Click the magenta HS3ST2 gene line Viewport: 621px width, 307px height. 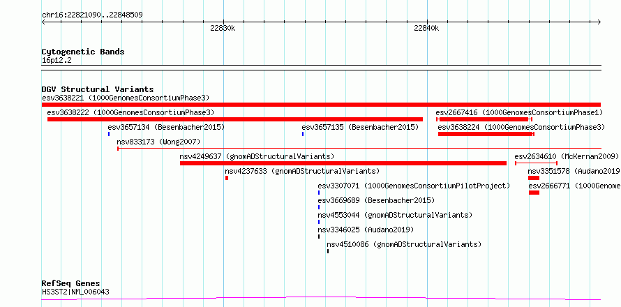(x=321, y=299)
